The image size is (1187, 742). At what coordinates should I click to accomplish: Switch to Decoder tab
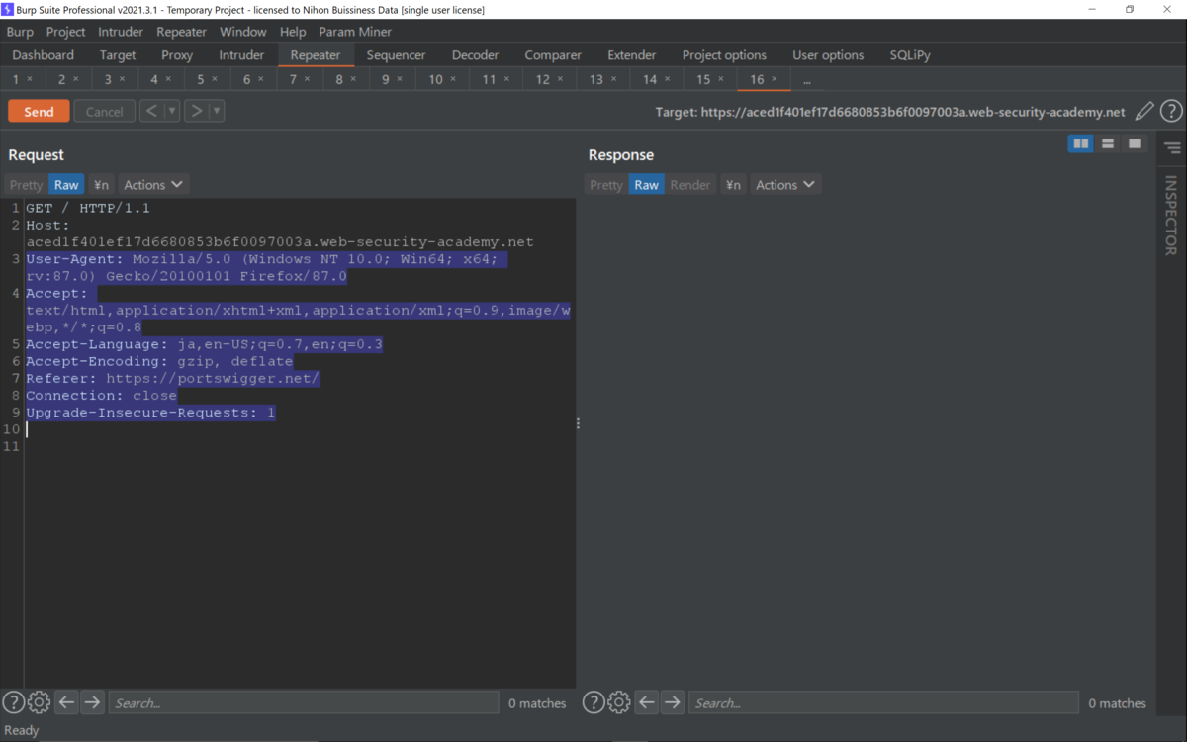coord(476,55)
